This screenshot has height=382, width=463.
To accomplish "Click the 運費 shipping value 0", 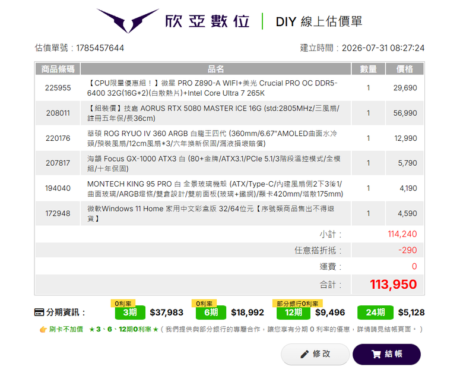I will click(x=414, y=267).
